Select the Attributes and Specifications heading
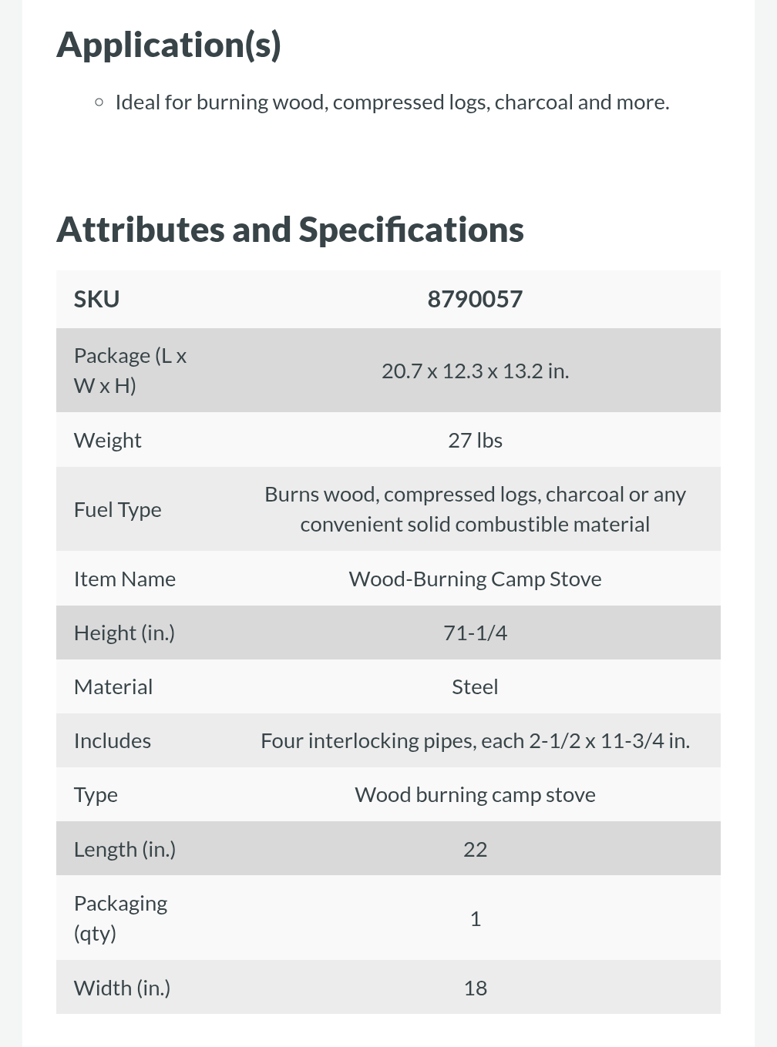The image size is (777, 1047). 290,230
